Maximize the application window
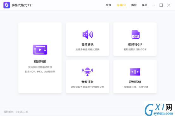Viewport: 175px width, 116px height. coord(161,5)
